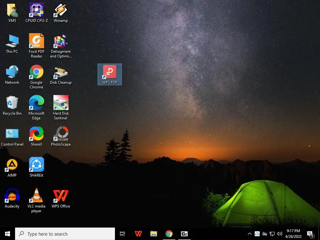
Task: Click the cloud icon in system tray
Action: pyautogui.click(x=257, y=234)
